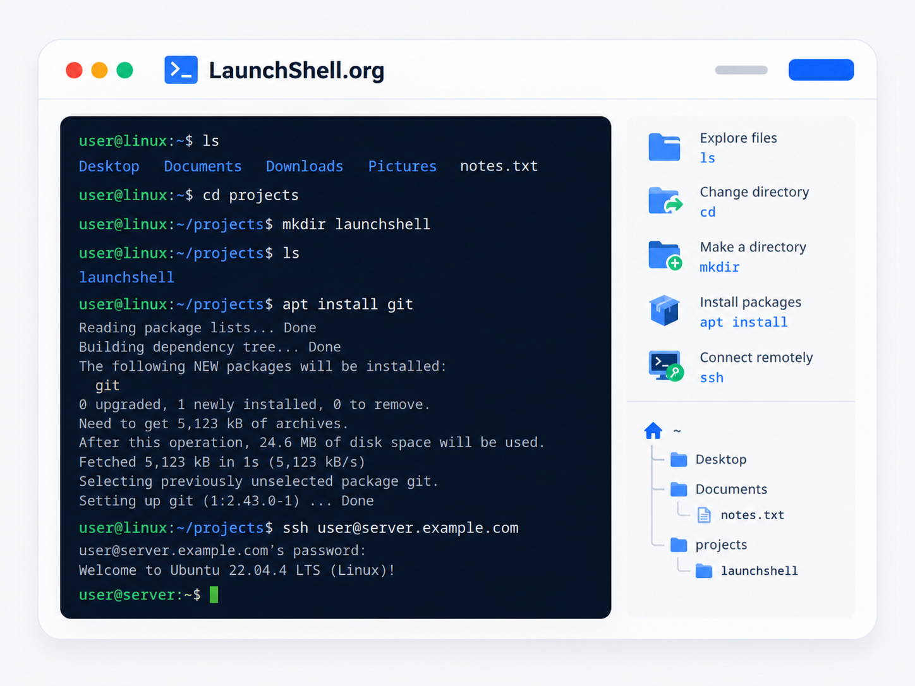The image size is (915, 686).
Task: Click the Change directory label
Action: pos(754,192)
